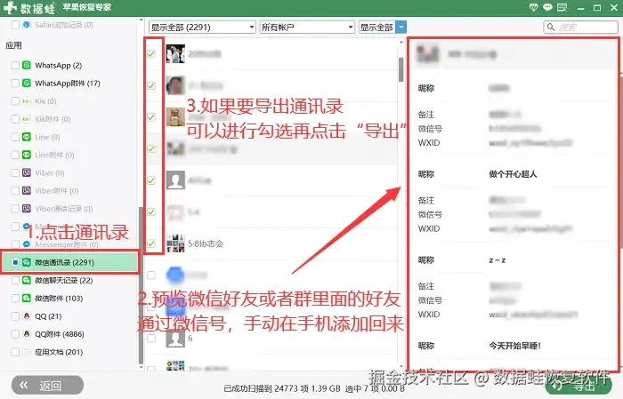The width and height of the screenshot is (623, 399).
Task: Open the 显示全部 (2291) dropdown
Action: pos(202,27)
